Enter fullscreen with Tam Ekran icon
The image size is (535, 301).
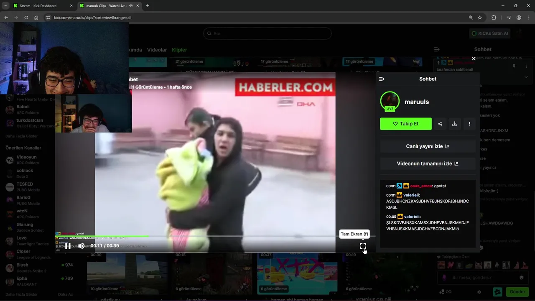click(363, 246)
